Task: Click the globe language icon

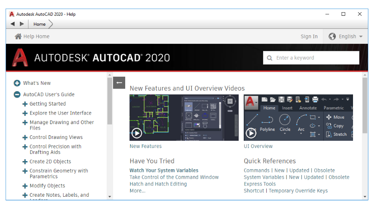Action: tap(332, 36)
